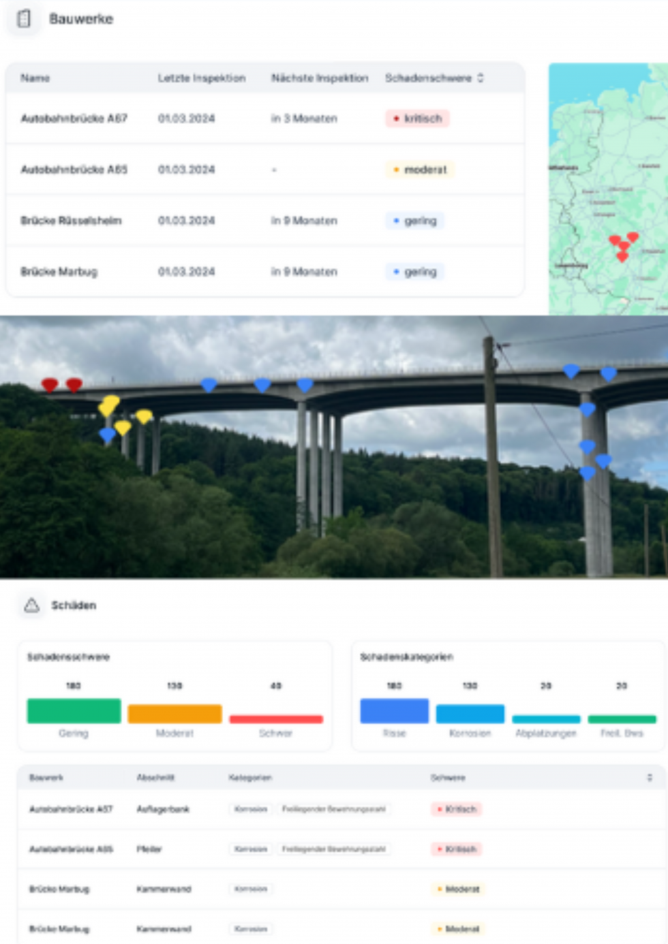668x944 pixels.
Task: Click the Schäden warning triangle icon
Action: coord(31,605)
